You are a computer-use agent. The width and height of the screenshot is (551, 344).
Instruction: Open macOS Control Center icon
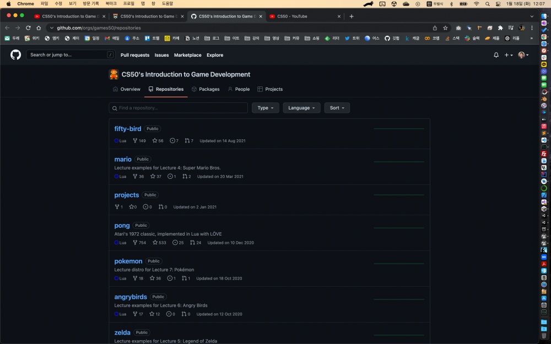coord(498,4)
